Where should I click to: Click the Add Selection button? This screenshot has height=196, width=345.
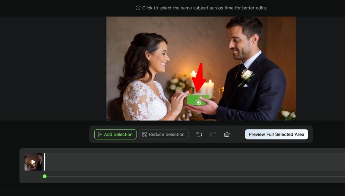115,134
